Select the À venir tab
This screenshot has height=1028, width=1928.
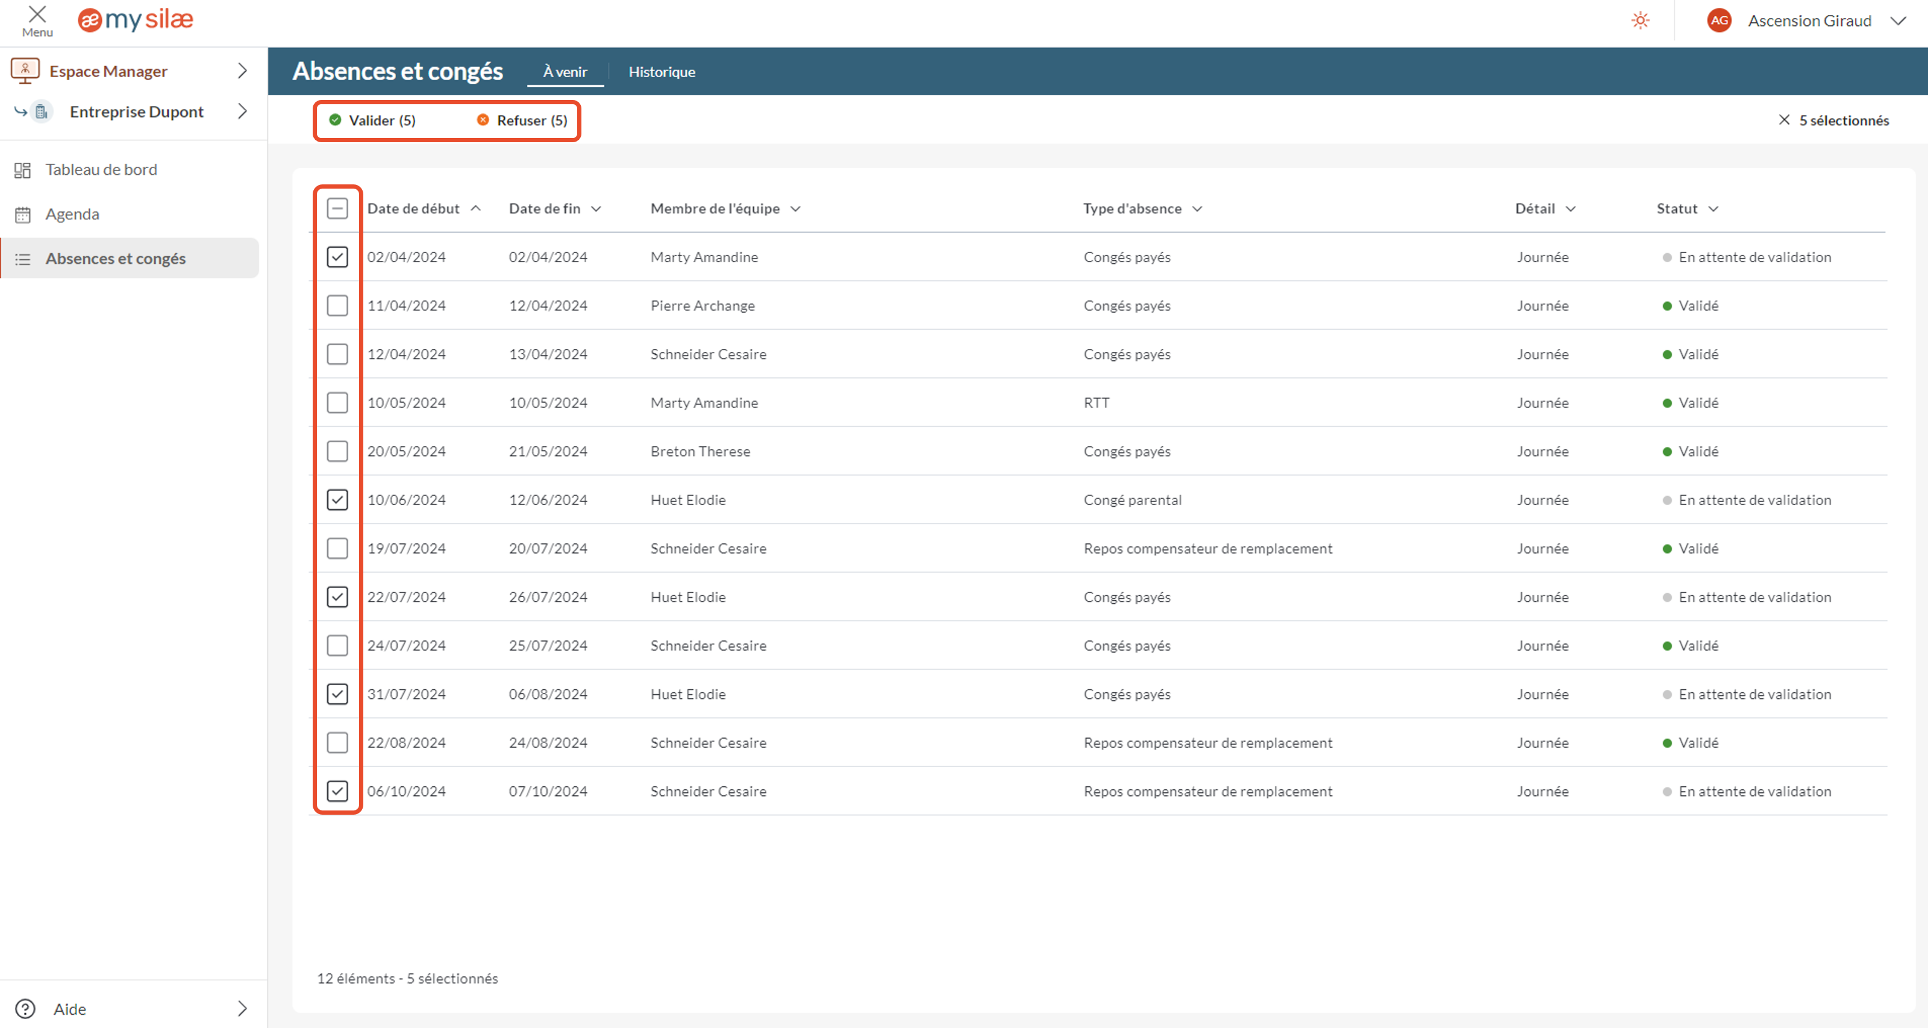(x=565, y=71)
